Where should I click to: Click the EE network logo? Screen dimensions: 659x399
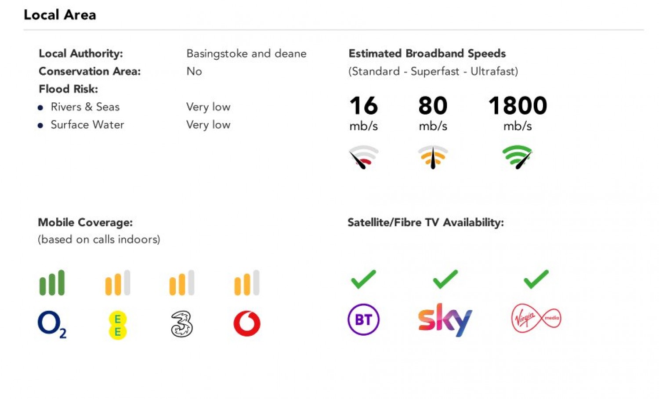(118, 325)
